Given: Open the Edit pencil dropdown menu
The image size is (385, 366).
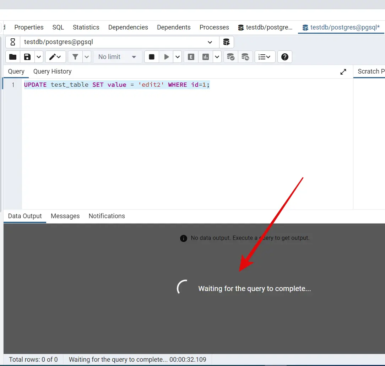Looking at the screenshot, I should 55,57.
